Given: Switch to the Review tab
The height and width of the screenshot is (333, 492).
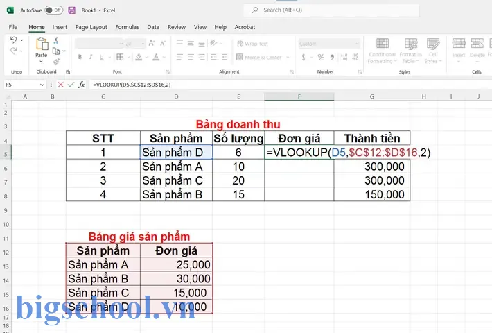Looking at the screenshot, I should point(177,27).
